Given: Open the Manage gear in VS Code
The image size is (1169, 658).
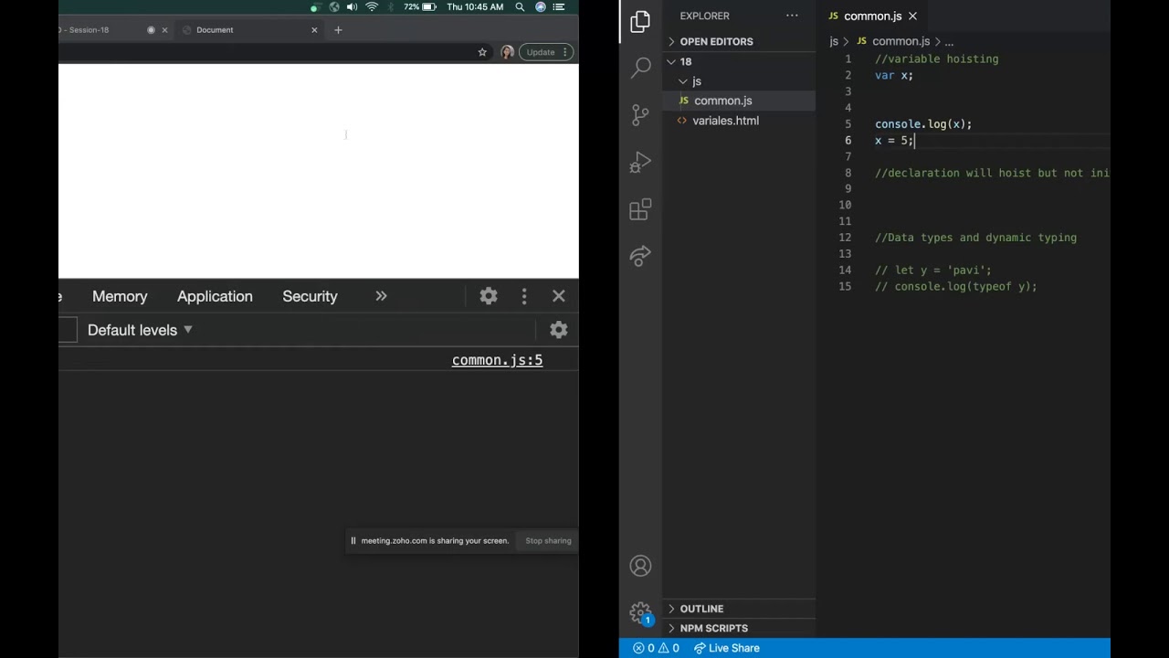Looking at the screenshot, I should 640,612.
